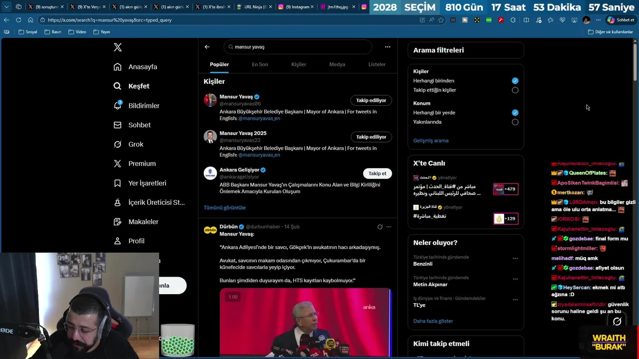
Task: Open Profil in the sidebar
Action: click(129, 241)
